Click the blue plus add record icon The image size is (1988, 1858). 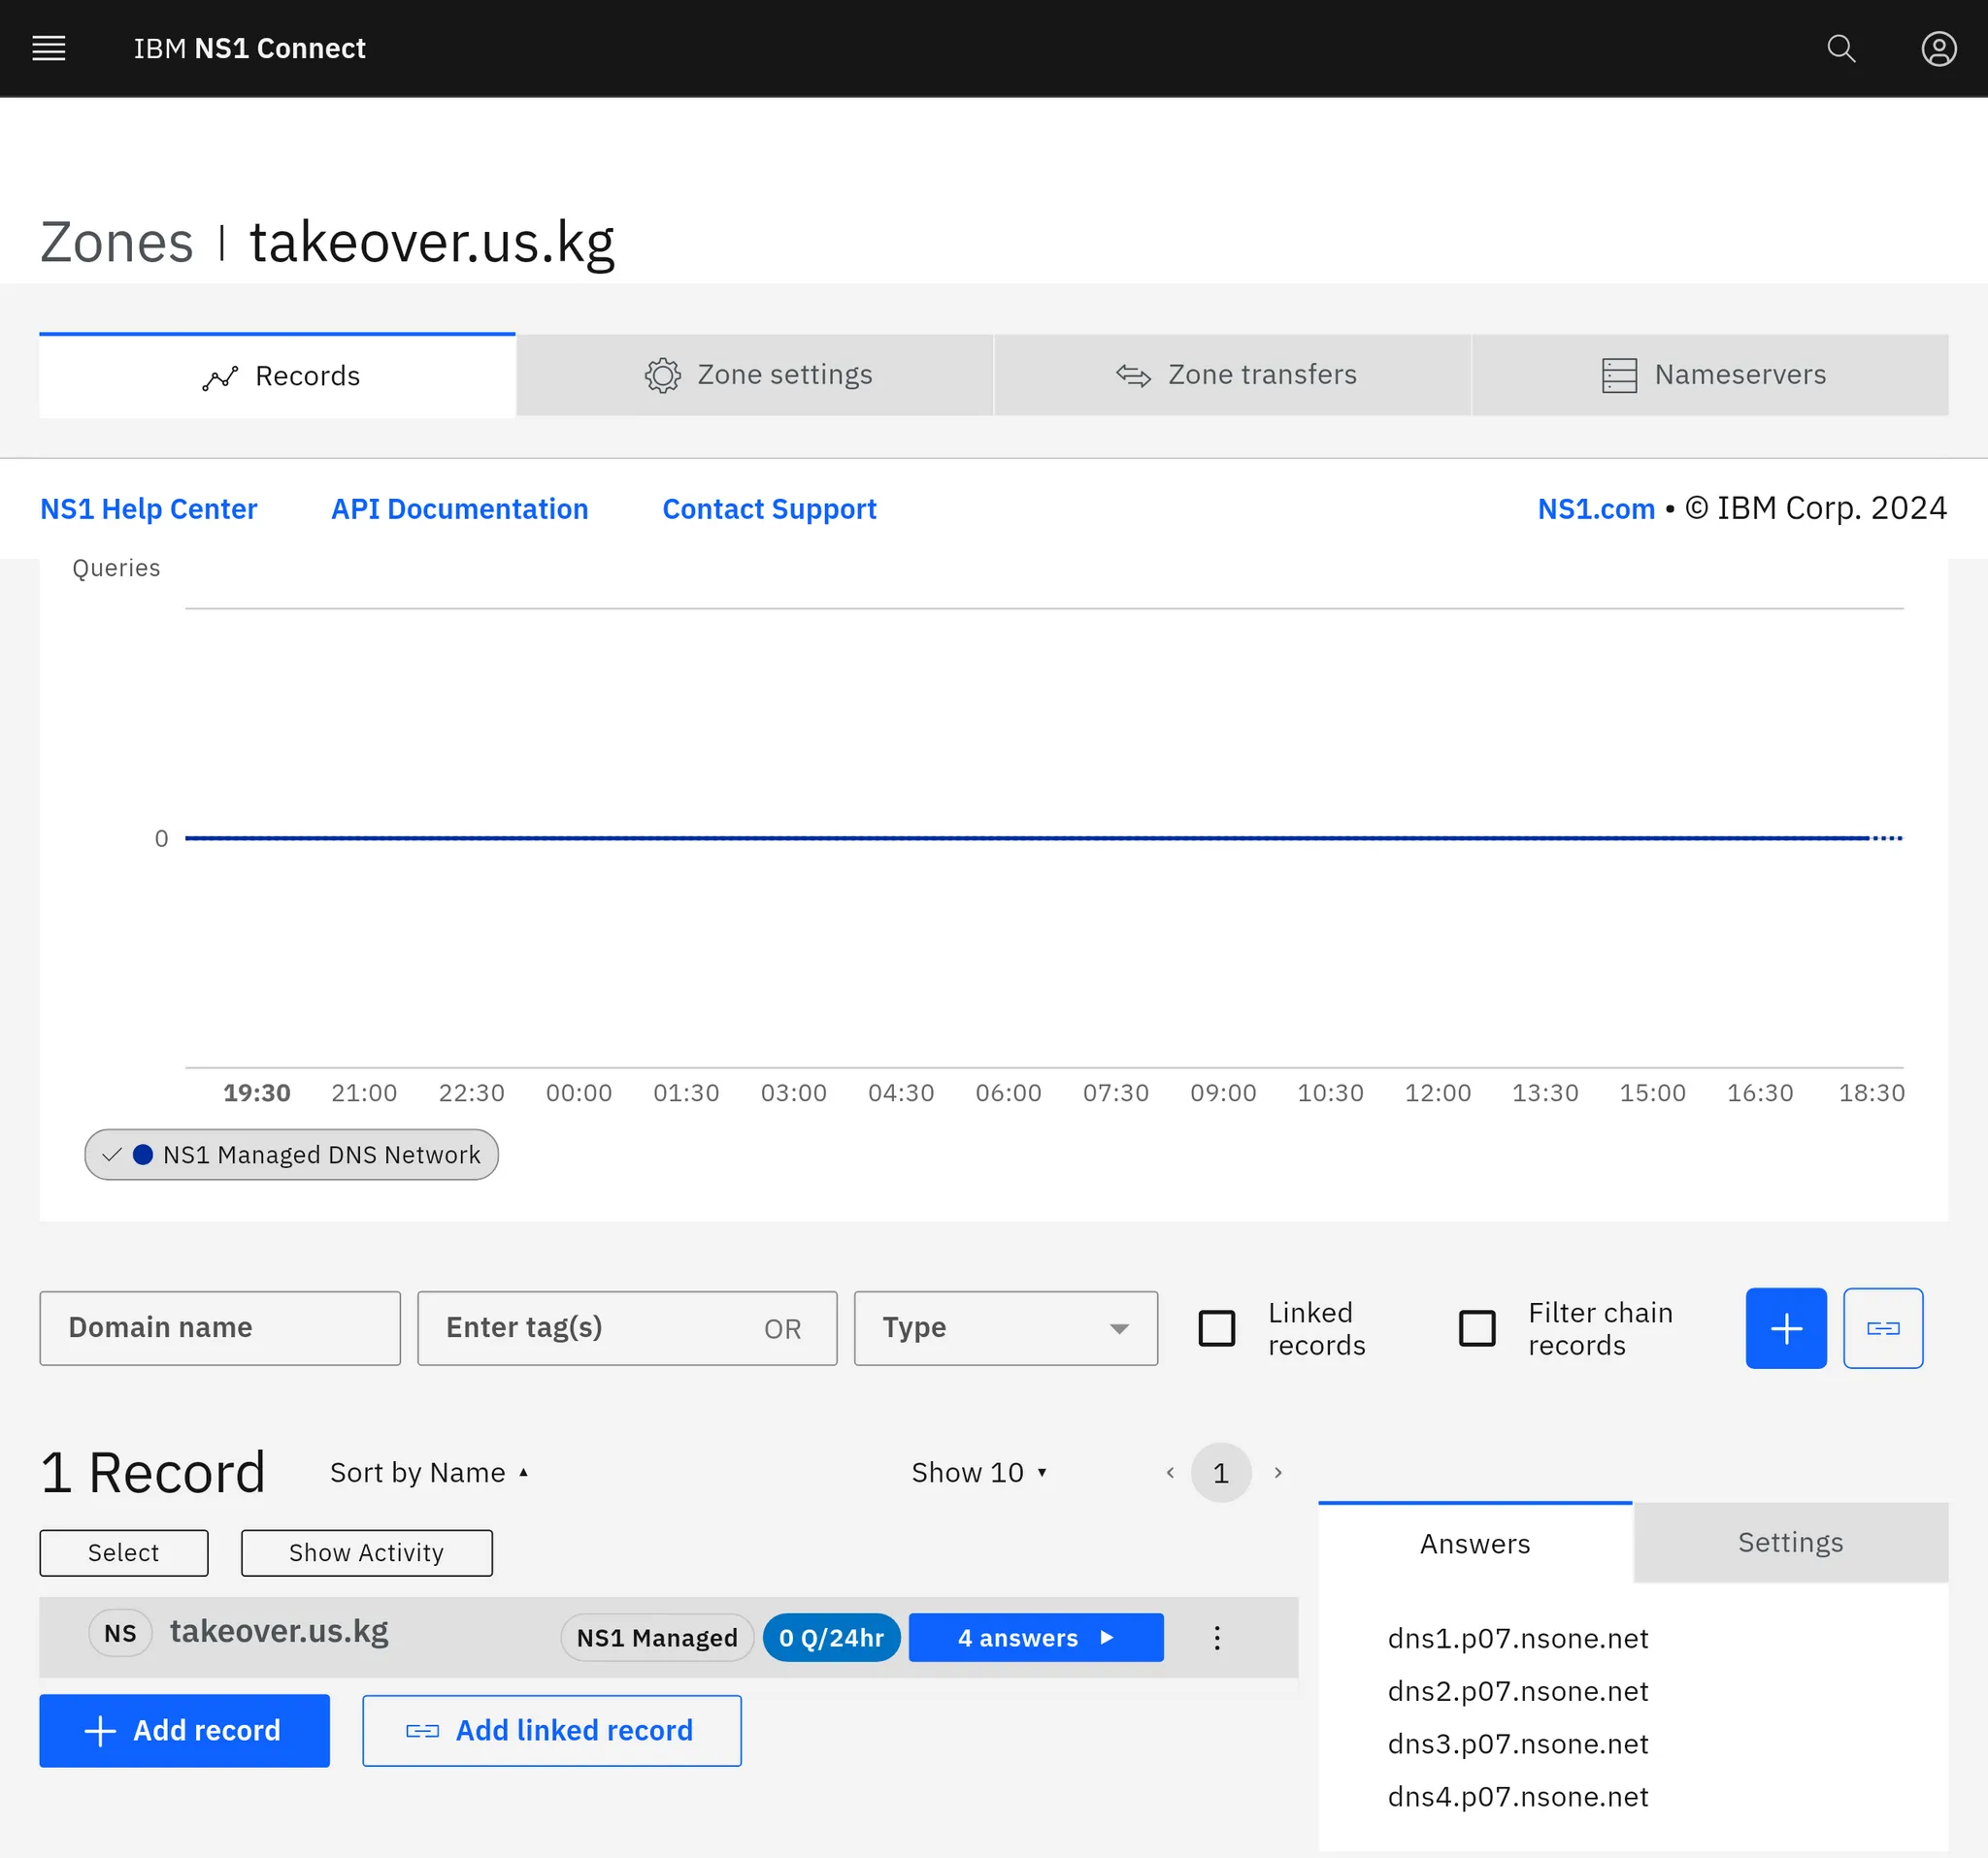(1785, 1327)
